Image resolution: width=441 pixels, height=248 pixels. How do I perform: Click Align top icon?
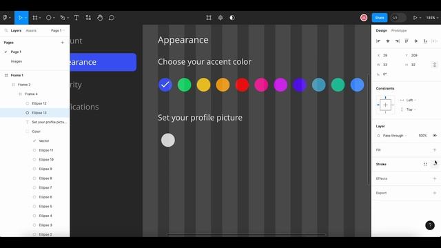click(407, 41)
